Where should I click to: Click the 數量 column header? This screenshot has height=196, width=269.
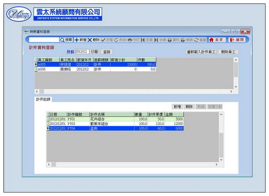click(x=141, y=114)
